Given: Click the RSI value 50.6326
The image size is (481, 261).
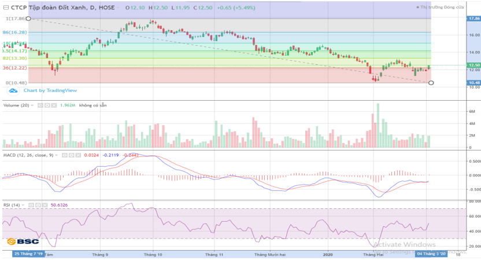Looking at the screenshot, I should pyautogui.click(x=59, y=205).
